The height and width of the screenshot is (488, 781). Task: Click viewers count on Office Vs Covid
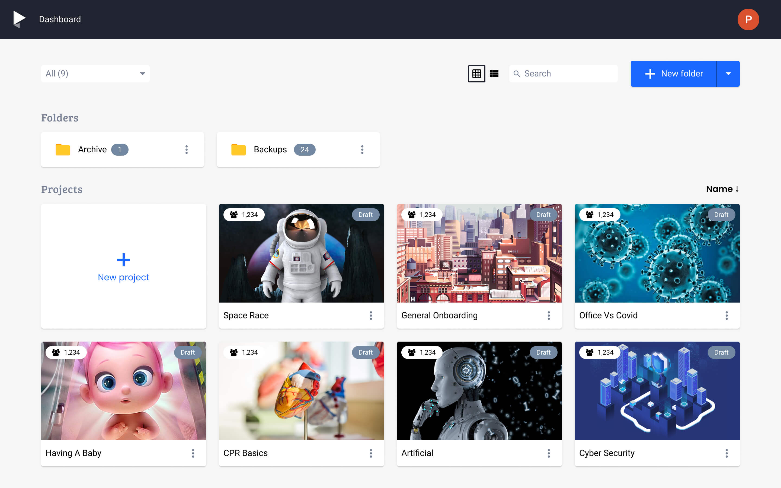pyautogui.click(x=600, y=215)
